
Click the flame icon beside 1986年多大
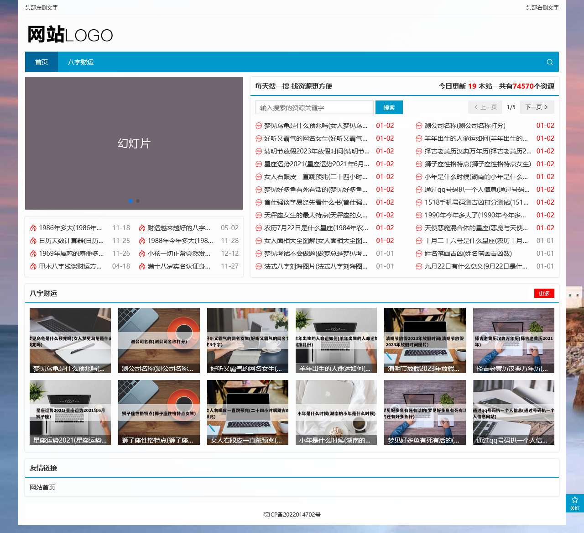pos(33,228)
